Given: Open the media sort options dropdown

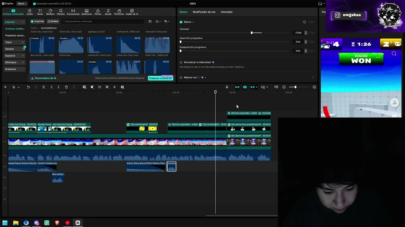Looking at the screenshot, I should point(159,21).
